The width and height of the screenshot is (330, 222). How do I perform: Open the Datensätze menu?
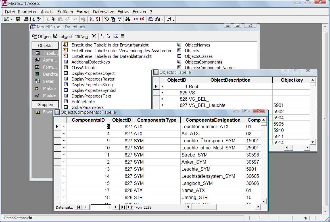pos(103,12)
